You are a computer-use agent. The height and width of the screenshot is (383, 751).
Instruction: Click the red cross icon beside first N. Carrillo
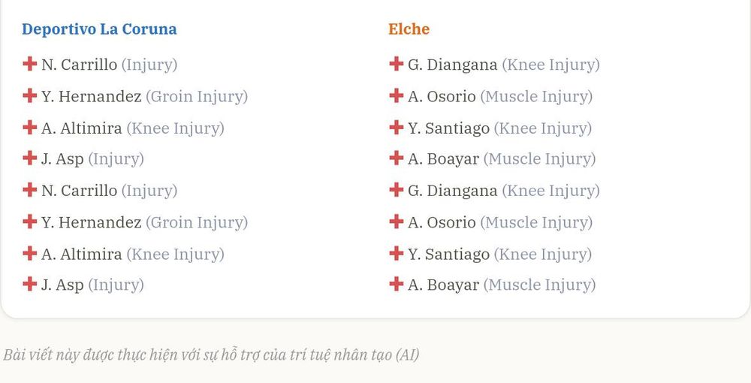click(x=30, y=64)
